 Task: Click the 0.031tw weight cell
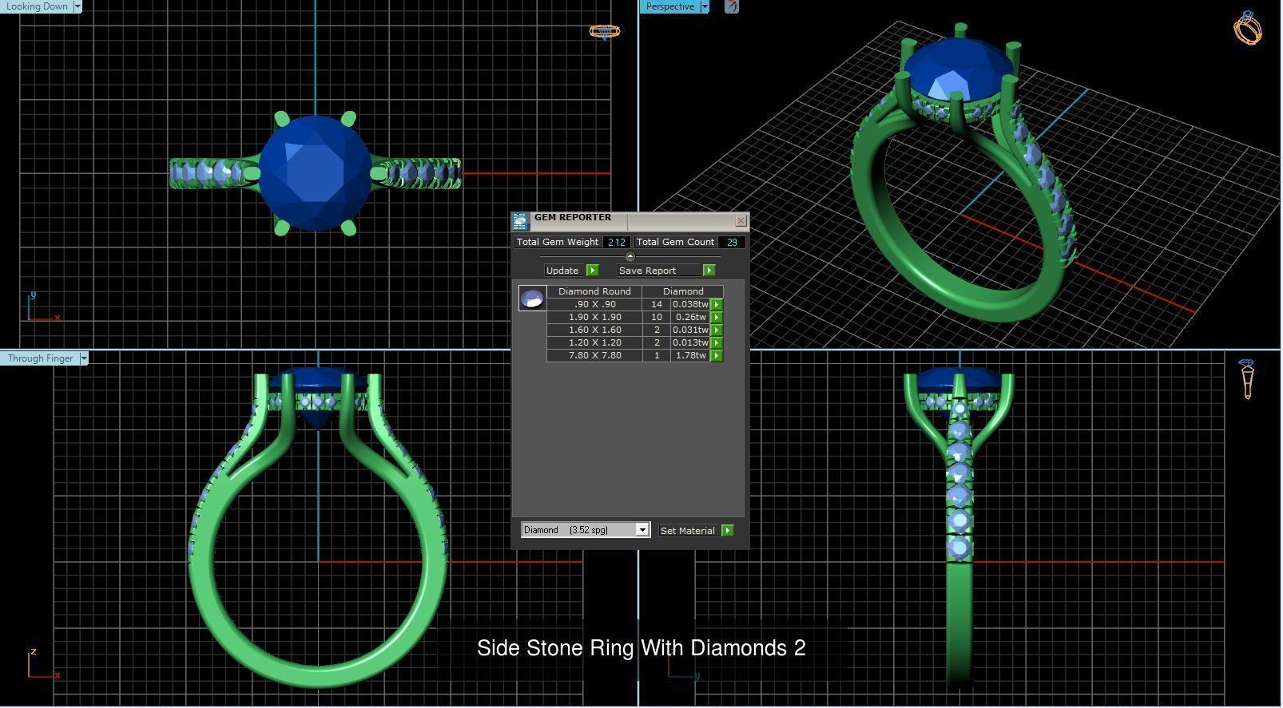(691, 330)
